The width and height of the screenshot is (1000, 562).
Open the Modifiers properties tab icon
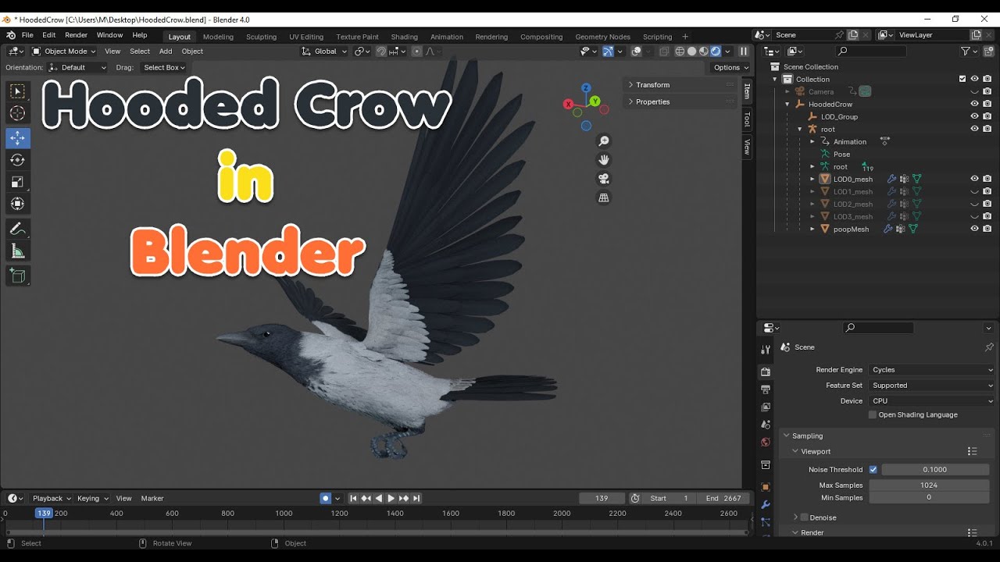point(766,505)
